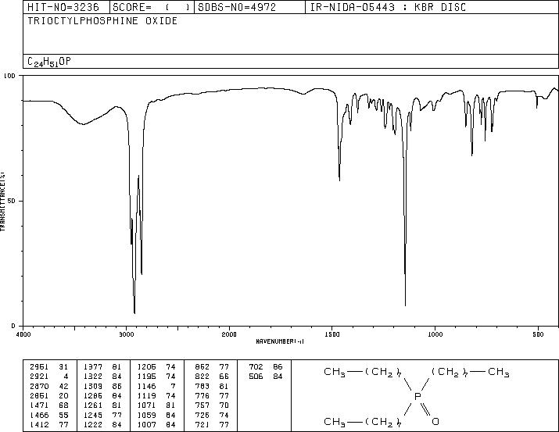Click transmittance value 70 beside 757
559x432 pixels.
(224, 405)
